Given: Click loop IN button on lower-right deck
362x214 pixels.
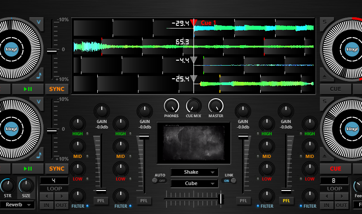Looking at the screenshot, I should [327, 205].
